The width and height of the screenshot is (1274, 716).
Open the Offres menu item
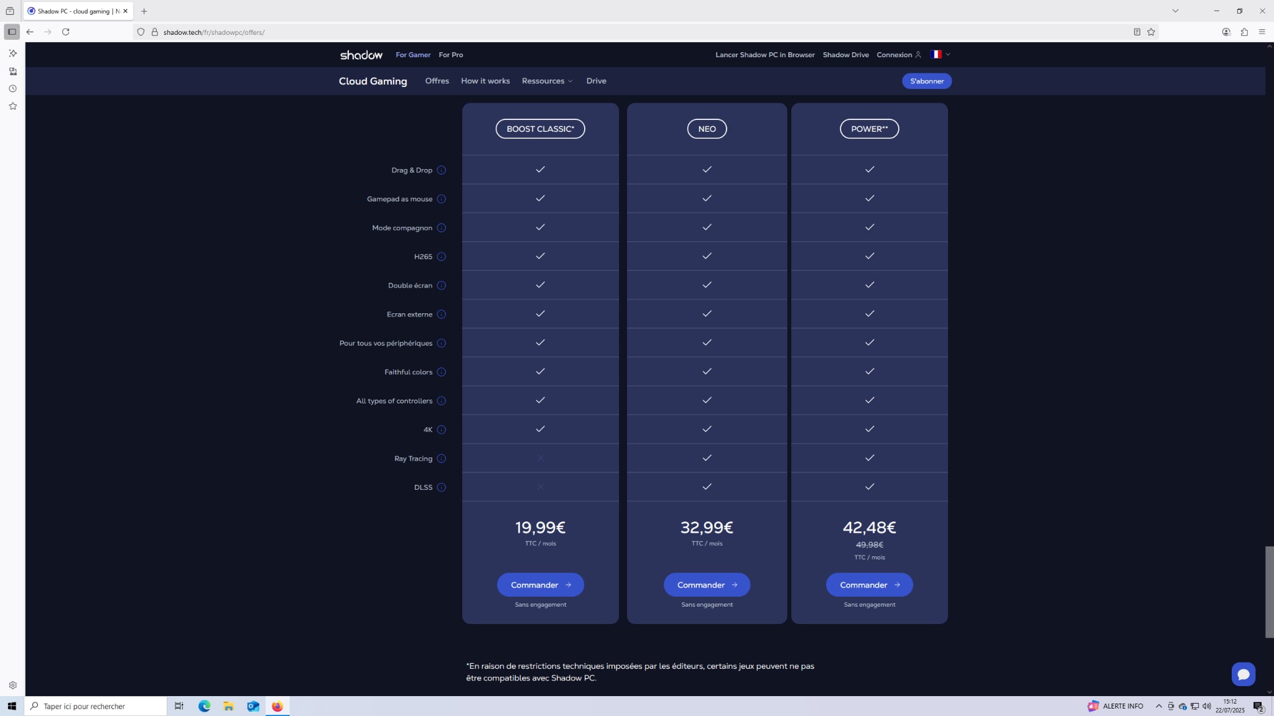(x=437, y=81)
